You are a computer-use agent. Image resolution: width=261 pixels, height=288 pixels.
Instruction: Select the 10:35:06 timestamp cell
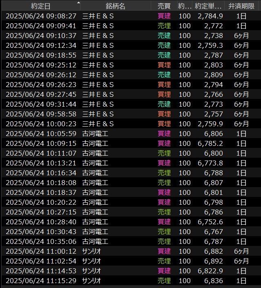[x=41, y=241]
